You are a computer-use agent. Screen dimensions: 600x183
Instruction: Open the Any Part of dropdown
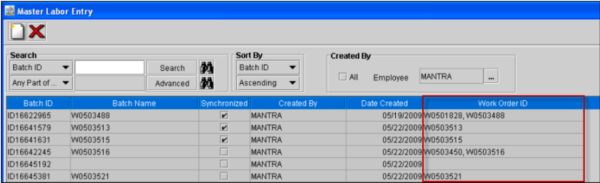[41, 83]
